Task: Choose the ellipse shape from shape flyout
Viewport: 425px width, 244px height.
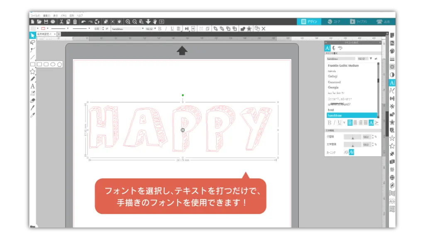Action: click(x=53, y=64)
